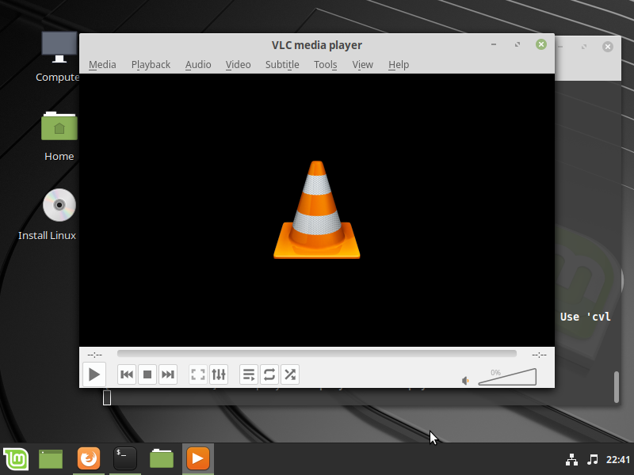Click the terminal window scrollbar

[617, 387]
